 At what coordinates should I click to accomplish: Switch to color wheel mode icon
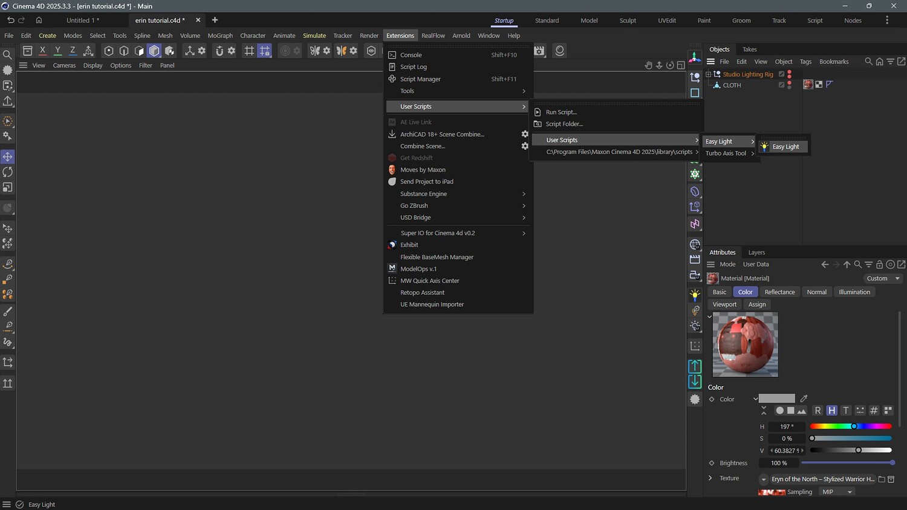(779, 411)
